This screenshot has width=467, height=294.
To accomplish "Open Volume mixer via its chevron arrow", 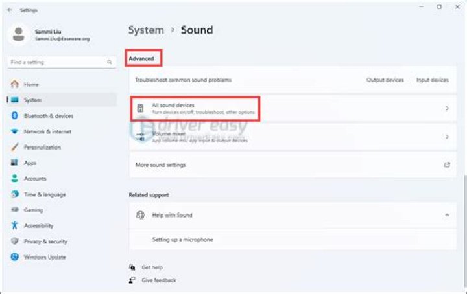I will click(x=447, y=137).
